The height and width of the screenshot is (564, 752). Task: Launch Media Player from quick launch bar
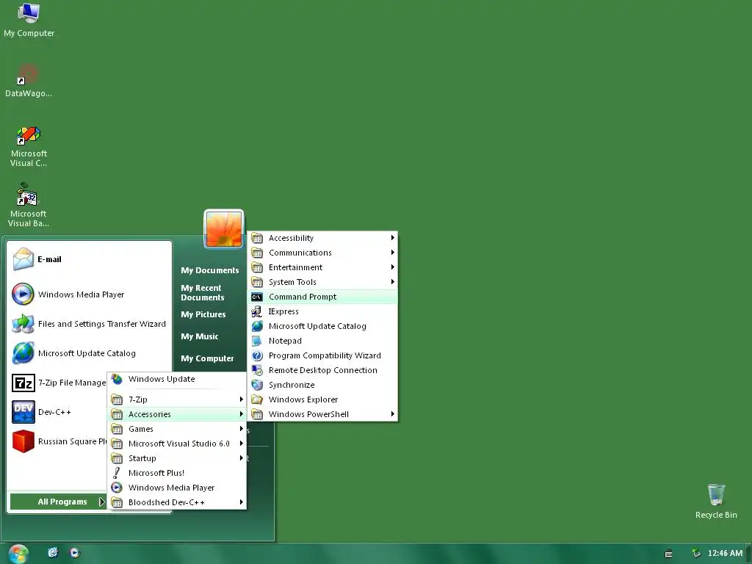click(x=74, y=552)
